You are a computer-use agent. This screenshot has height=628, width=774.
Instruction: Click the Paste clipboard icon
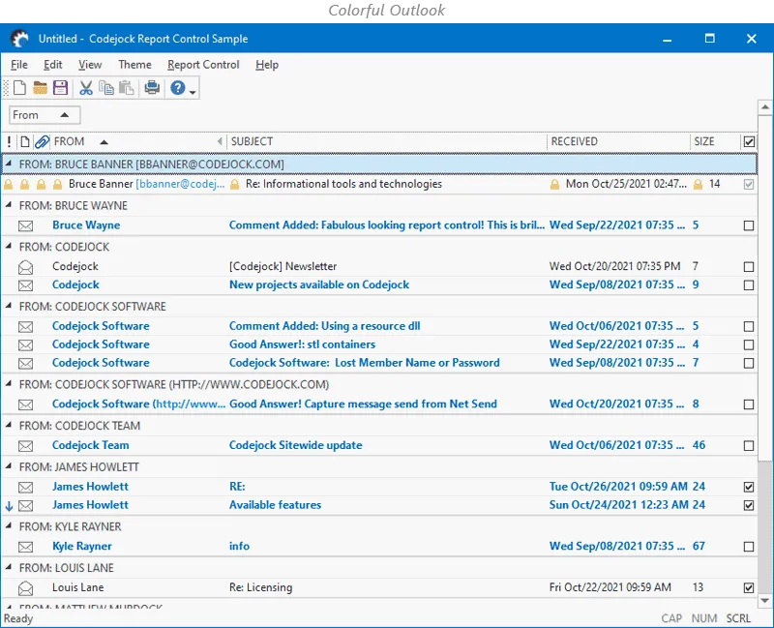pos(127,88)
